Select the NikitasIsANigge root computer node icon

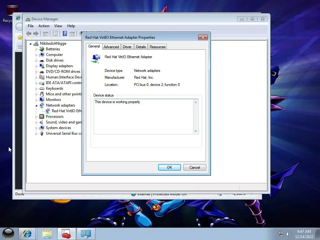point(36,43)
